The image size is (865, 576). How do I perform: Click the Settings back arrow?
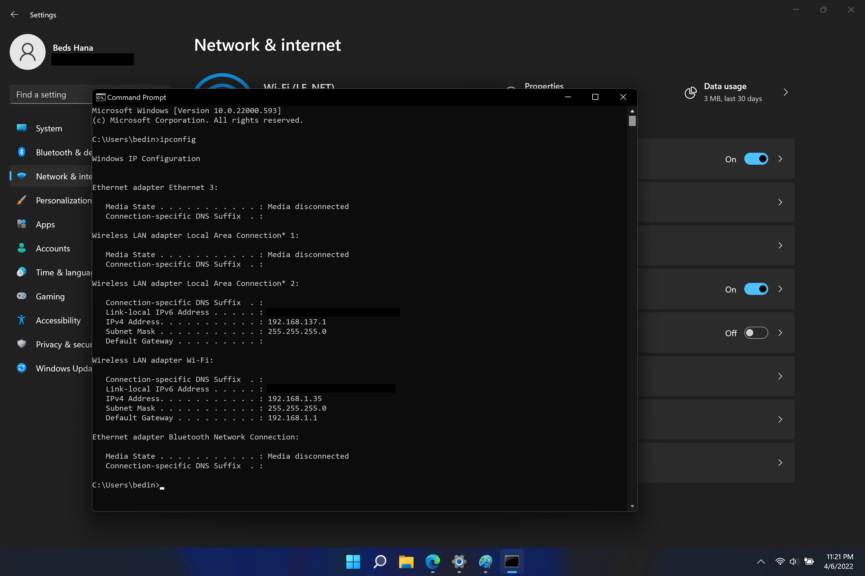(x=14, y=15)
